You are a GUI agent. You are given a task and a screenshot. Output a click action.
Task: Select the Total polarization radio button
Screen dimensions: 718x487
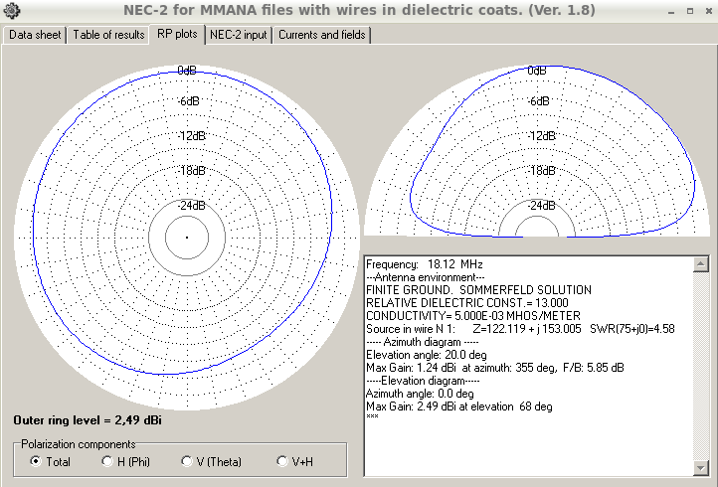coord(37,462)
